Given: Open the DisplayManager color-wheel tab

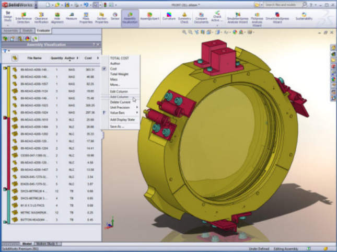Looking at the screenshot, I should (27, 39).
